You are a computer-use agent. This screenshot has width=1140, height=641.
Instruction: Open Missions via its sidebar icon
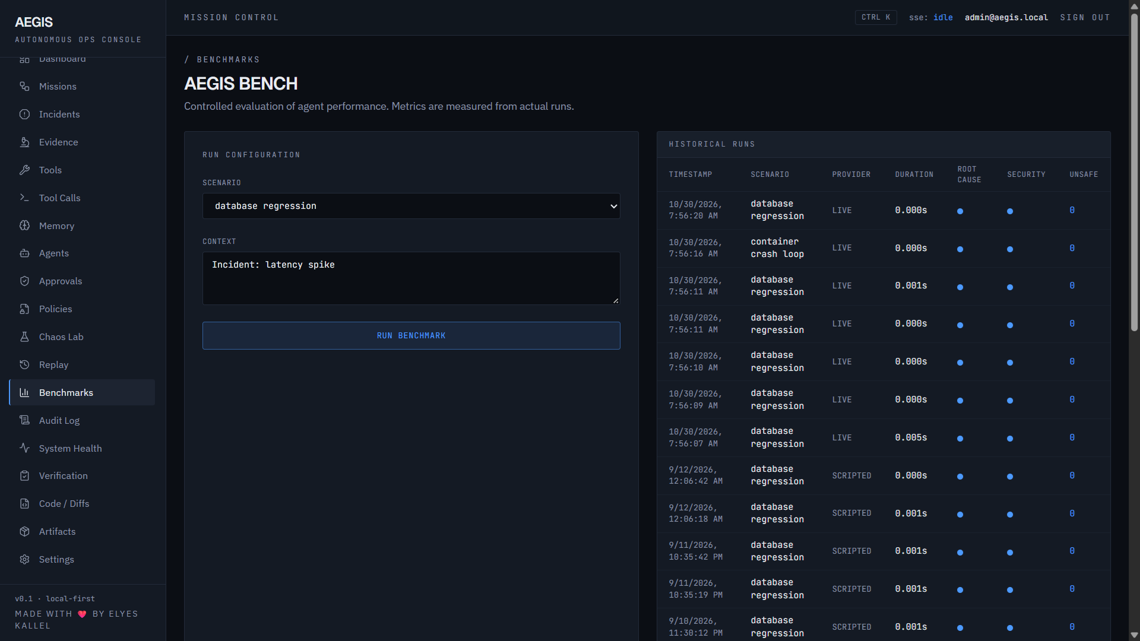[24, 87]
